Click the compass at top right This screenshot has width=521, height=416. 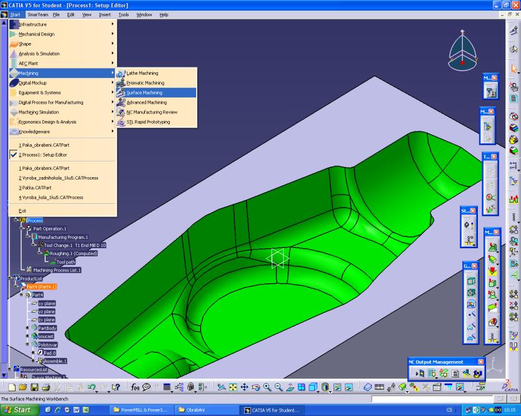click(462, 51)
